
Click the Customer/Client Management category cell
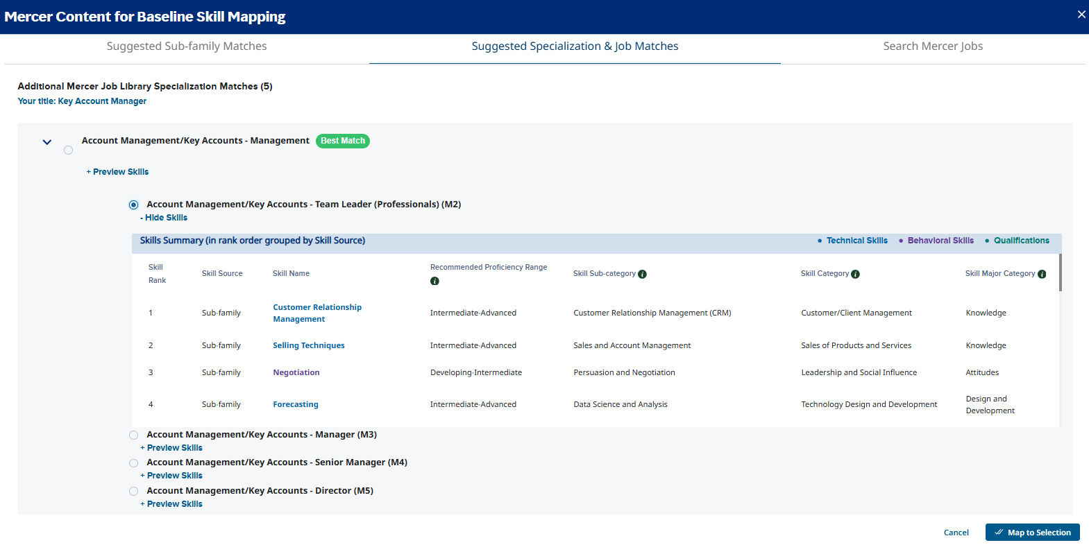coord(856,313)
